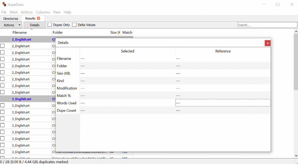
Task: Select the Filename row label in Details
Action: [68, 59]
